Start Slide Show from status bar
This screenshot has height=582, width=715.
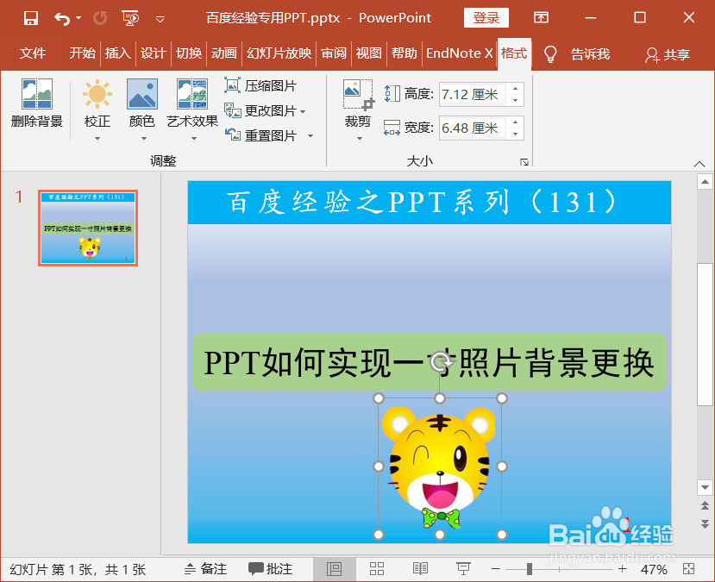(463, 569)
